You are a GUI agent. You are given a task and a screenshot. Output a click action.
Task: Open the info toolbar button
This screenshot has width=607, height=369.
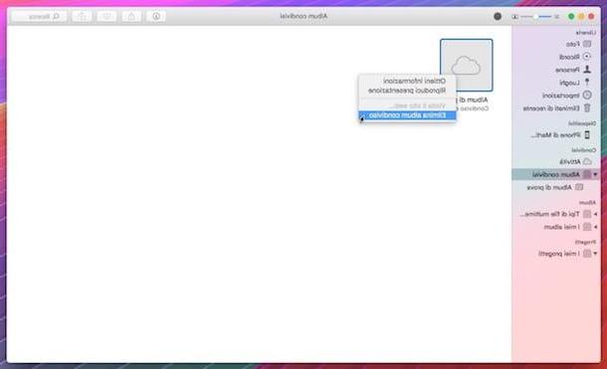[x=156, y=16]
